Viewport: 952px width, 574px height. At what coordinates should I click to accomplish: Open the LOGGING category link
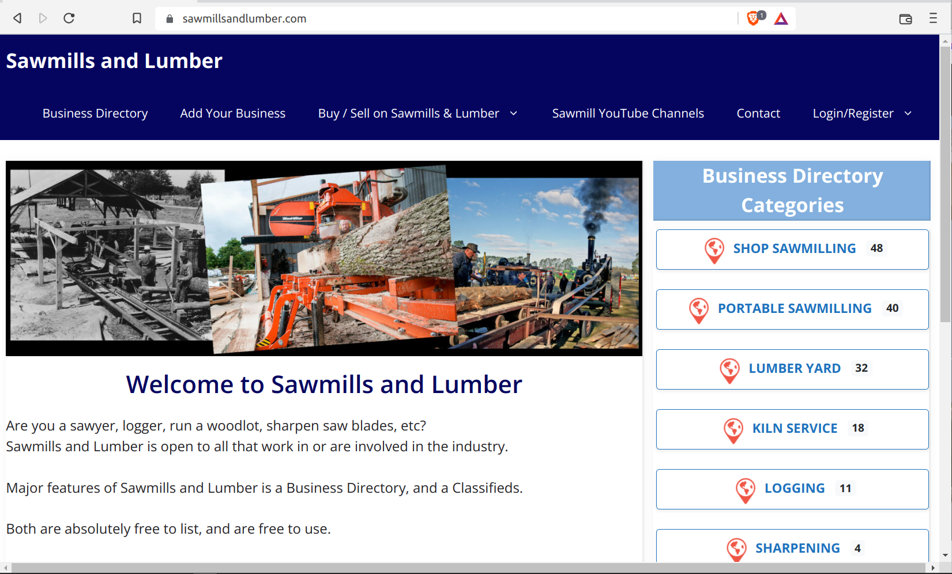[795, 488]
